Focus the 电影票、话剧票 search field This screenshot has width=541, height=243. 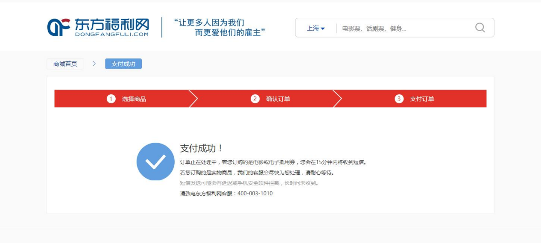tap(401, 29)
